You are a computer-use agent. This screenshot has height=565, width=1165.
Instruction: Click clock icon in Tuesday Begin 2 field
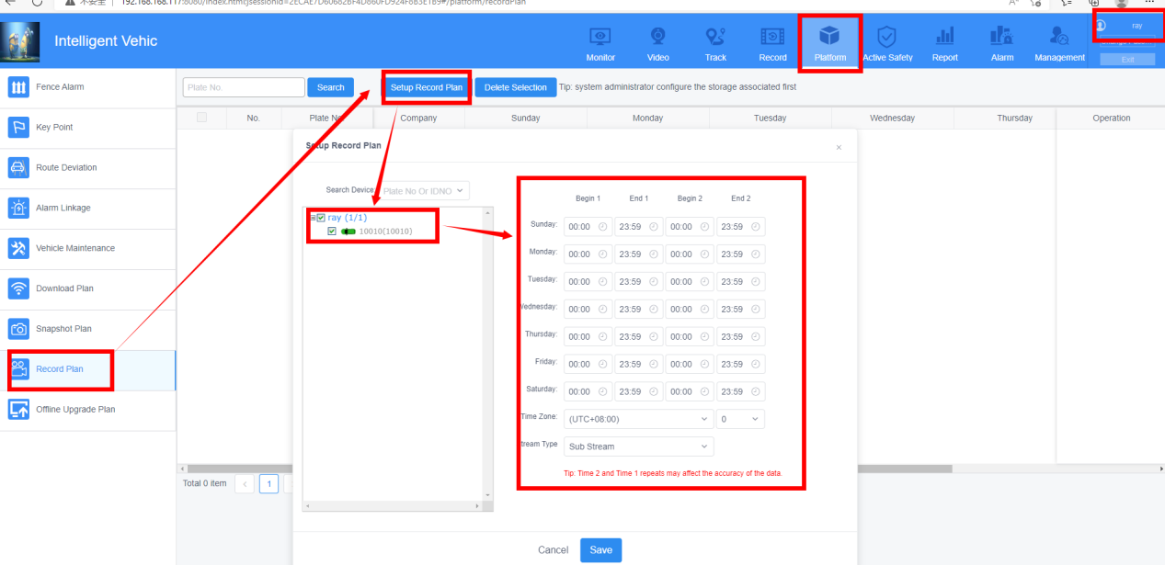coord(704,282)
